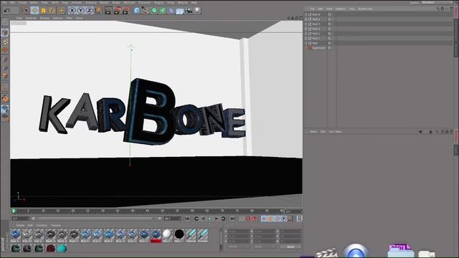Screen dimensions: 459x258
Task: Open the viewport Cameras menu
Action: (x=31, y=18)
